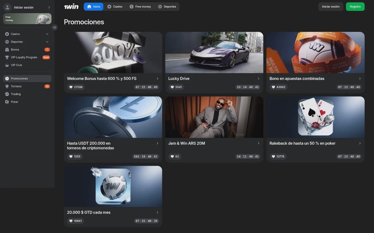Like the USDT 200.000 crypto tournament heart
The width and height of the screenshot is (374, 233).
(71, 156)
